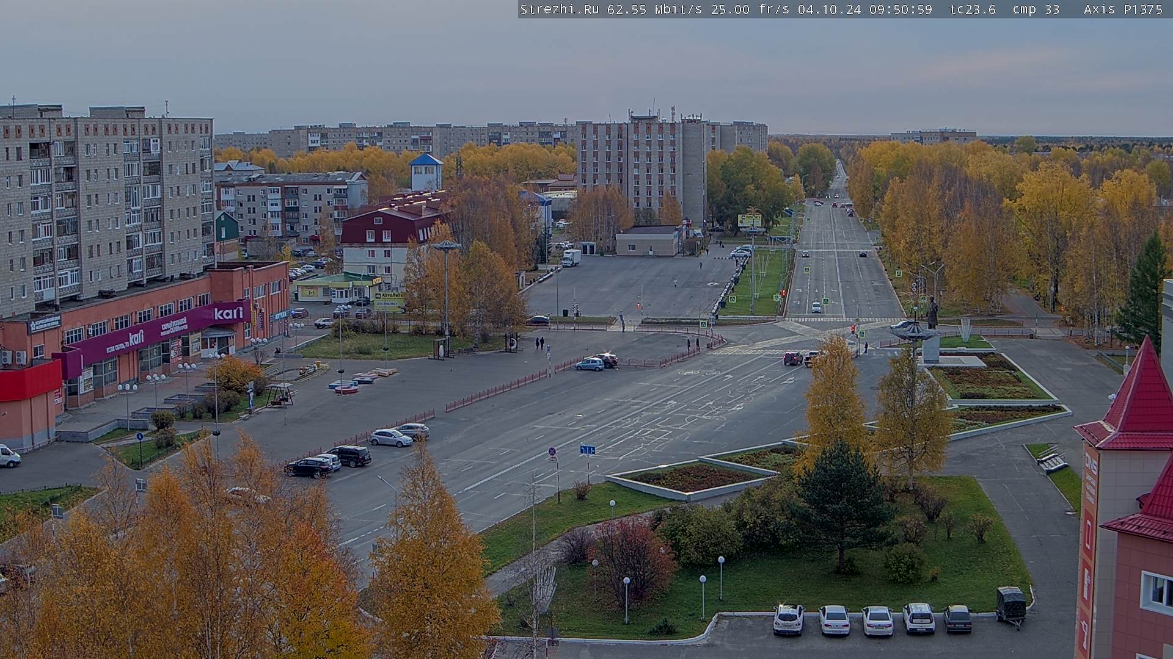
Task: Click the "04.10.24" date stamp
Action: pos(829,9)
